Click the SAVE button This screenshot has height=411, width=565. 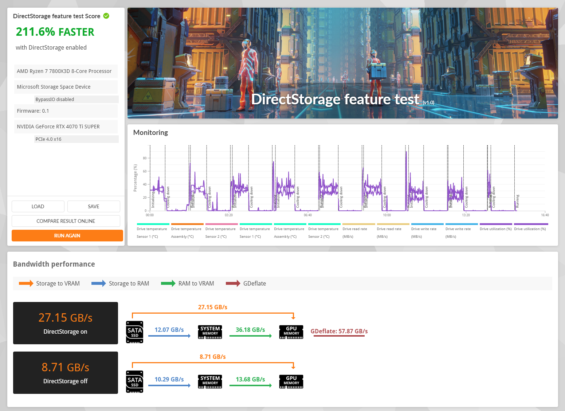click(94, 206)
